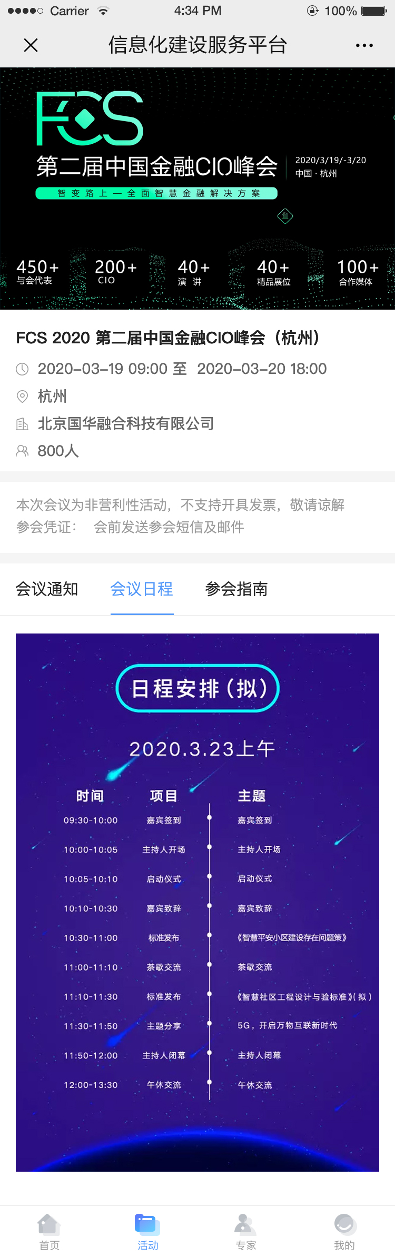Tap the building icon beside organizer name
Viewport: 395px width, 1257px height.
tap(22, 424)
